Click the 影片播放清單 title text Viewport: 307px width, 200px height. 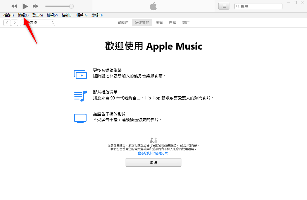[x=105, y=92]
